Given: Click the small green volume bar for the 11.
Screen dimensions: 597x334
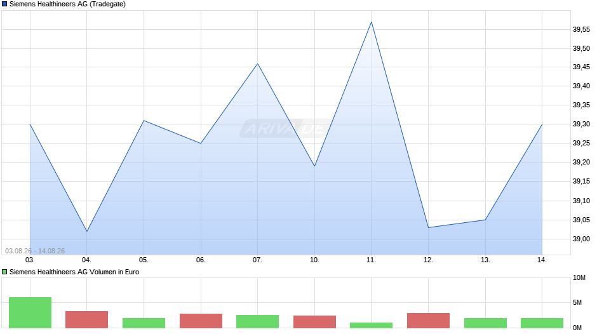Looking at the screenshot, I should click(372, 325).
